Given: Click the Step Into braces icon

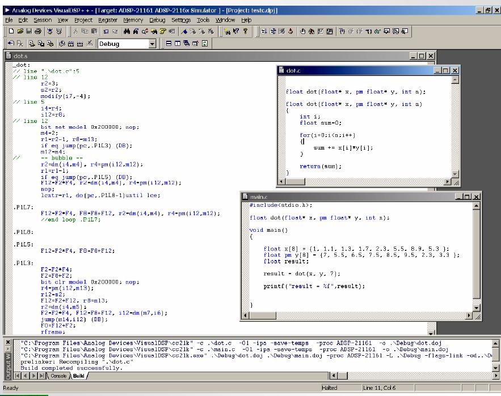Looking at the screenshot, I should (342, 31).
